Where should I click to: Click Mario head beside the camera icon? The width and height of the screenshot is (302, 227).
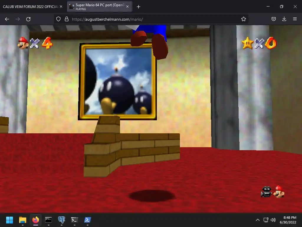[279, 192]
